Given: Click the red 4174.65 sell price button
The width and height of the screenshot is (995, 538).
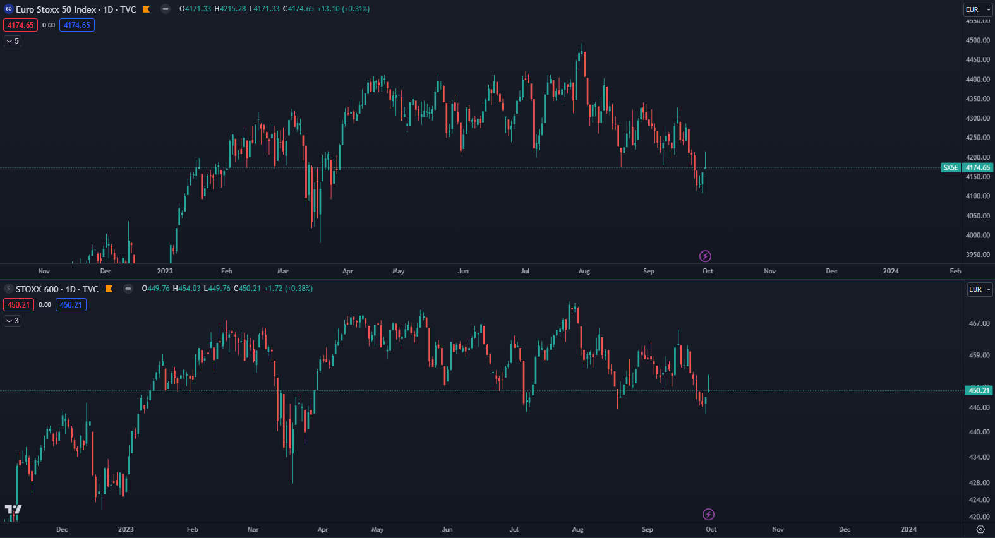Looking at the screenshot, I should coord(21,25).
